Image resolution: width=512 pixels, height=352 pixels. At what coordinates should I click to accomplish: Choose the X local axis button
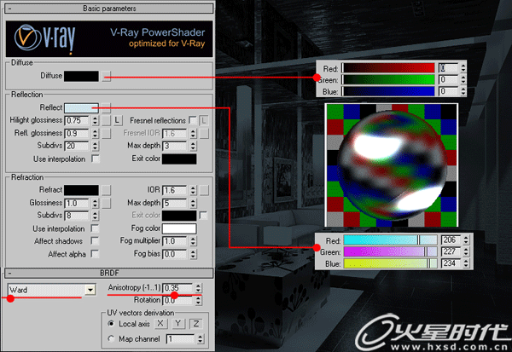click(x=160, y=324)
